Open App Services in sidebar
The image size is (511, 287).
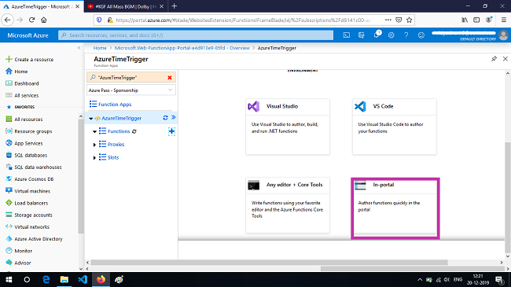[24, 143]
